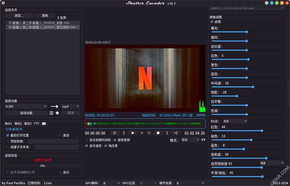Click the grey window layout icon
Screen dimensions: 290x186
267,3
